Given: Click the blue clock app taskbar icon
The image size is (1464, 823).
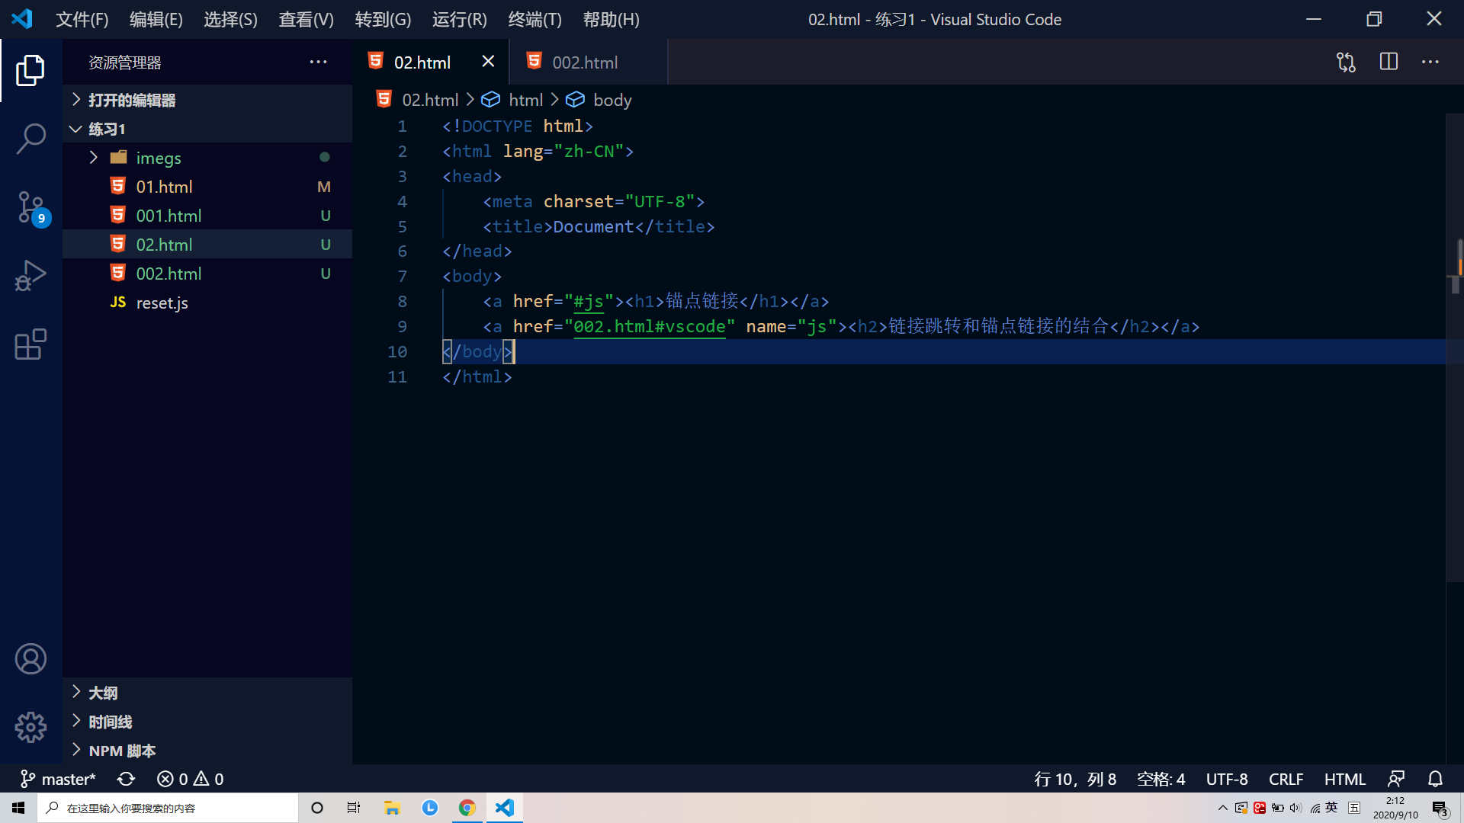Looking at the screenshot, I should click(x=430, y=808).
